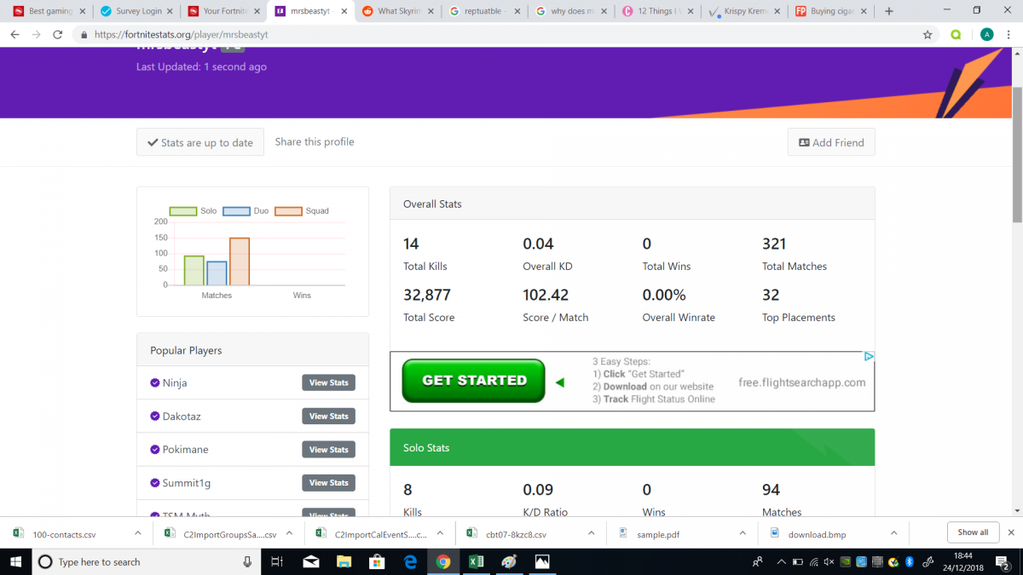Open the Windows notification center

tap(1003, 561)
